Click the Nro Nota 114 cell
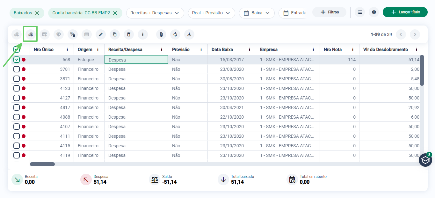The image size is (435, 198). [340, 60]
